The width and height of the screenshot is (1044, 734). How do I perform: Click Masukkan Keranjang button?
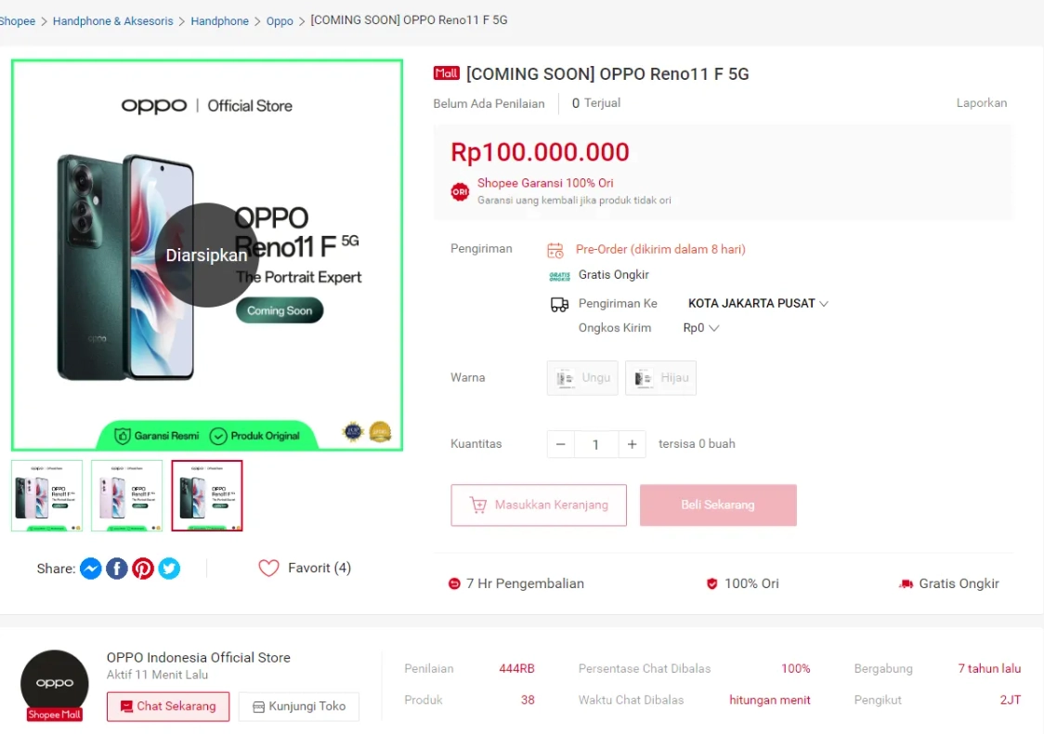tap(539, 505)
